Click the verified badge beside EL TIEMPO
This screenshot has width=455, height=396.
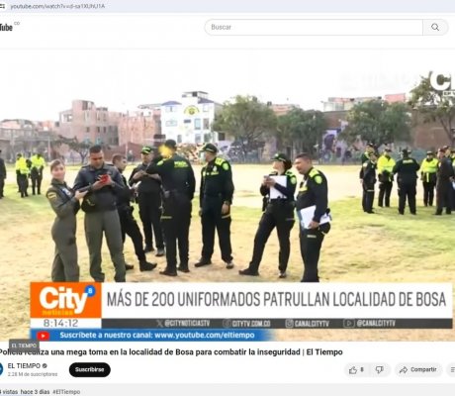(x=45, y=365)
